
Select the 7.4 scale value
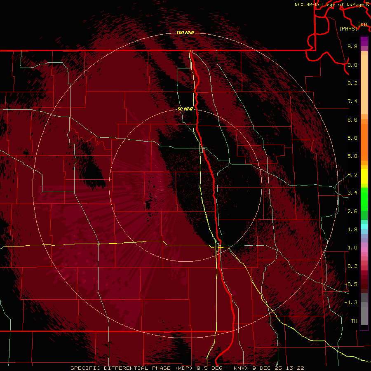coord(352,101)
